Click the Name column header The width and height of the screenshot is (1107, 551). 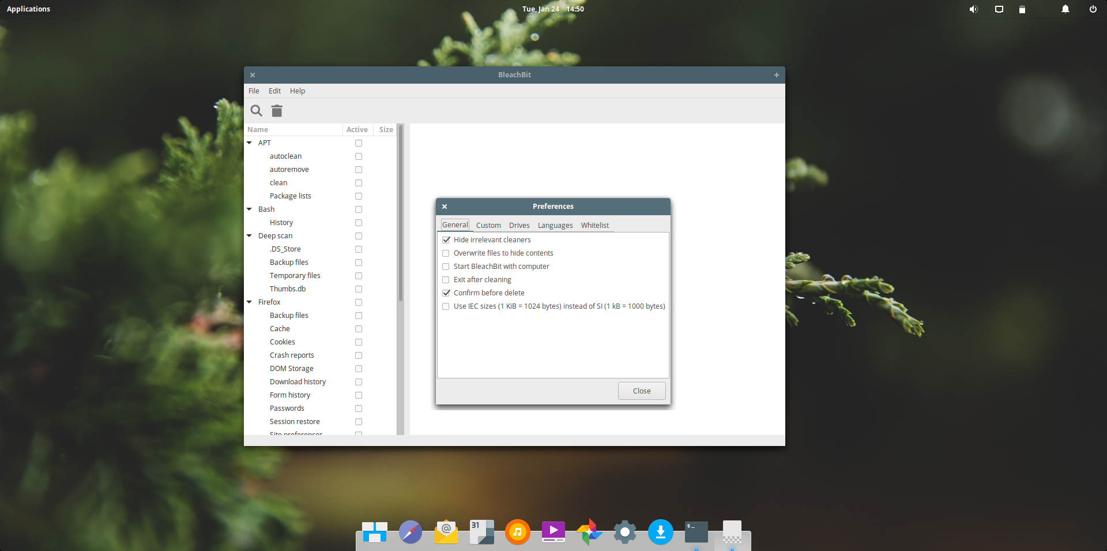tap(293, 130)
